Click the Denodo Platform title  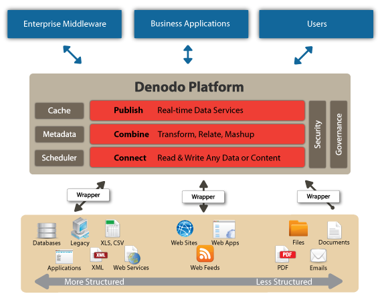point(189,87)
